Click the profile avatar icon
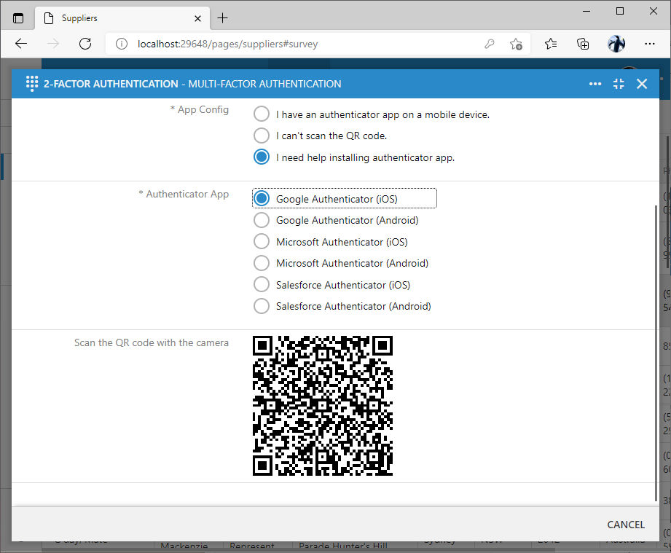671x553 pixels. [x=616, y=44]
